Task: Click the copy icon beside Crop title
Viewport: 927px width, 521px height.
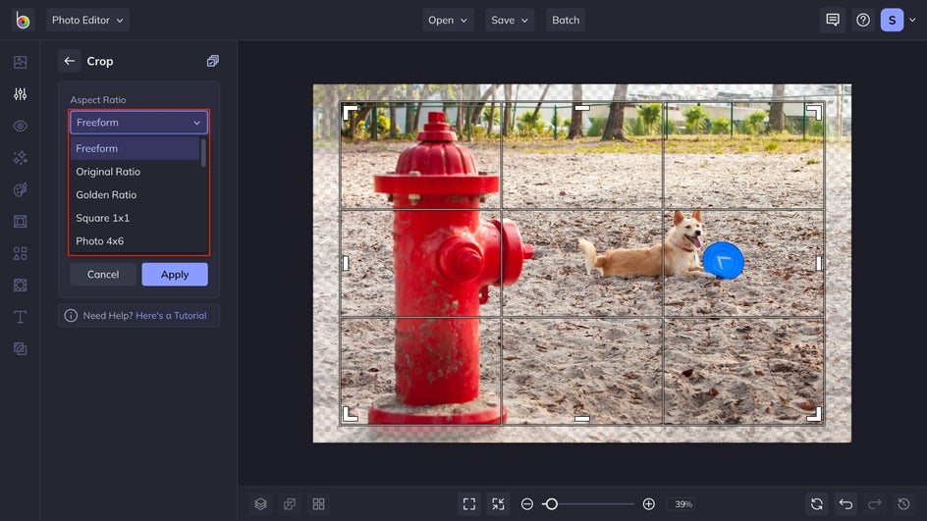Action: pyautogui.click(x=213, y=61)
